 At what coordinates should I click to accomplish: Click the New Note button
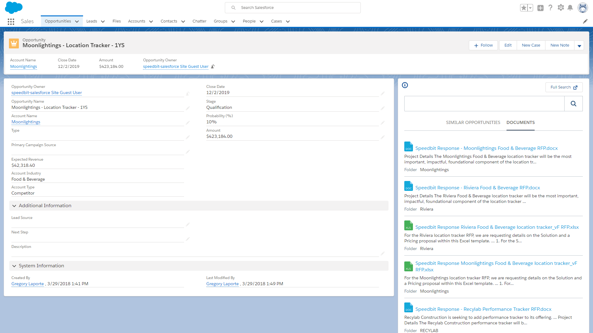pyautogui.click(x=560, y=45)
